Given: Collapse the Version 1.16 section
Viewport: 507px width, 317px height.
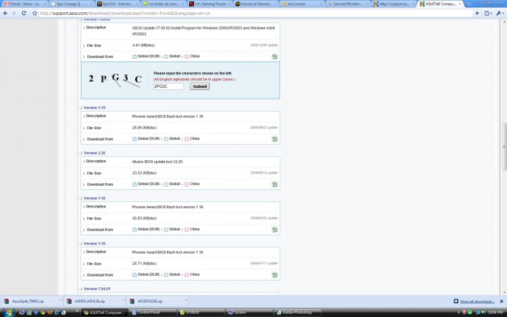Looking at the screenshot, I should pyautogui.click(x=95, y=243).
